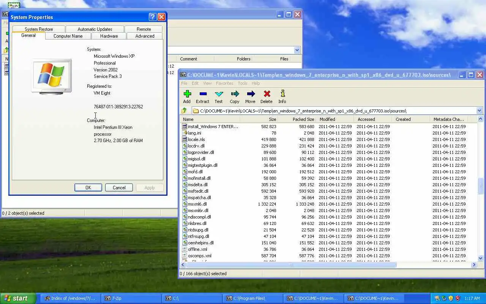Open the Automatic Updates tab
This screenshot has width=486, height=304.
click(x=95, y=29)
